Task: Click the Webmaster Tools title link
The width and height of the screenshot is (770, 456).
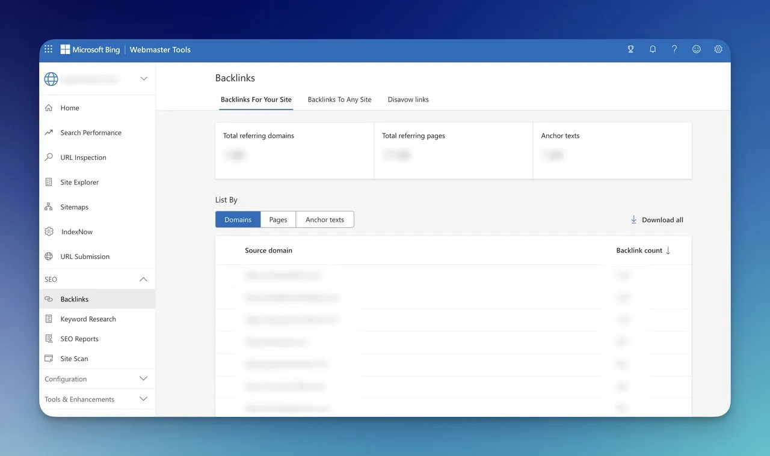Action: tap(160, 49)
